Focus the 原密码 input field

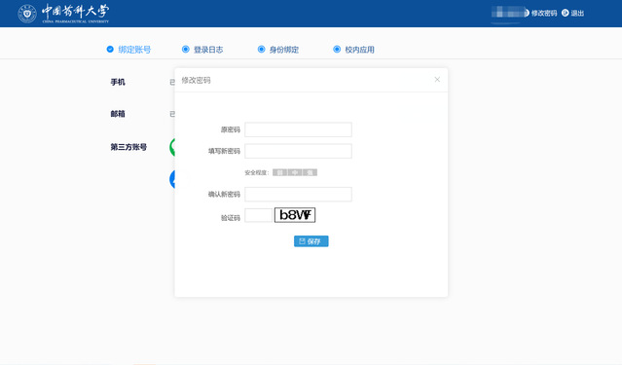point(298,129)
